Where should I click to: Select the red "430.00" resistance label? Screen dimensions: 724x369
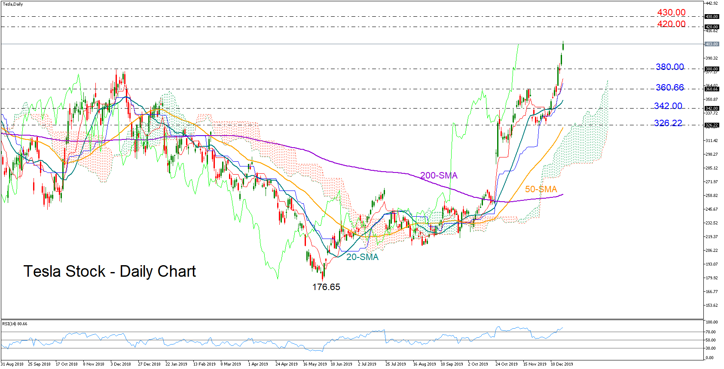click(671, 12)
